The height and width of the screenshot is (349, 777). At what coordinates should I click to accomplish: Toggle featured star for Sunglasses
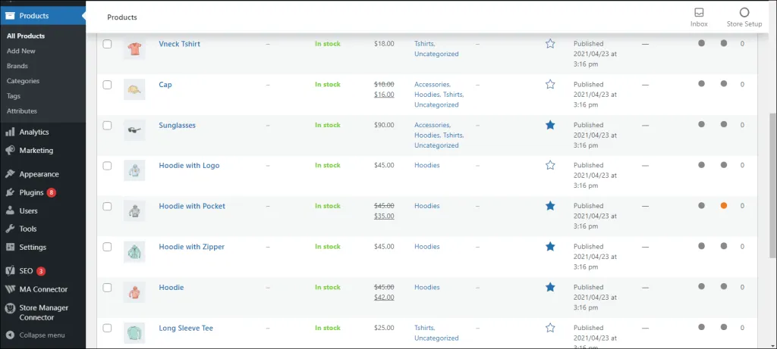coord(550,125)
